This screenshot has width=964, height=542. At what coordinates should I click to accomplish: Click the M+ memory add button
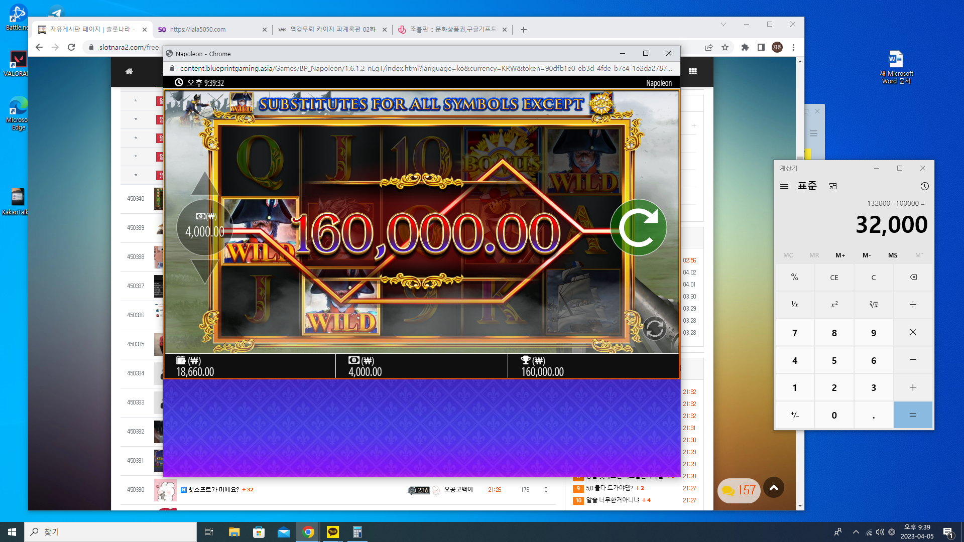point(840,255)
